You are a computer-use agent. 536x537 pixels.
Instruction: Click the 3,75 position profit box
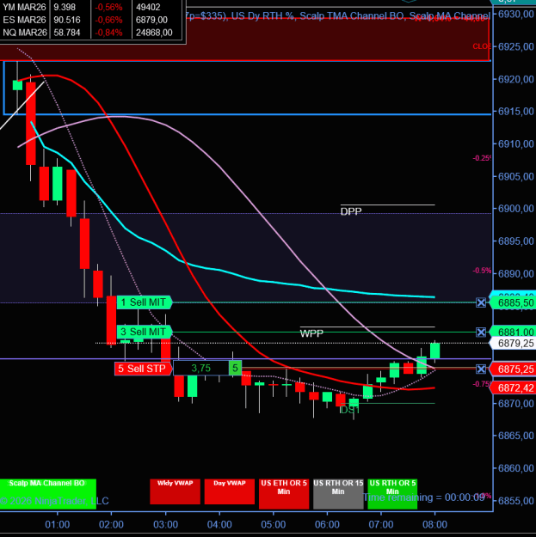pos(201,368)
